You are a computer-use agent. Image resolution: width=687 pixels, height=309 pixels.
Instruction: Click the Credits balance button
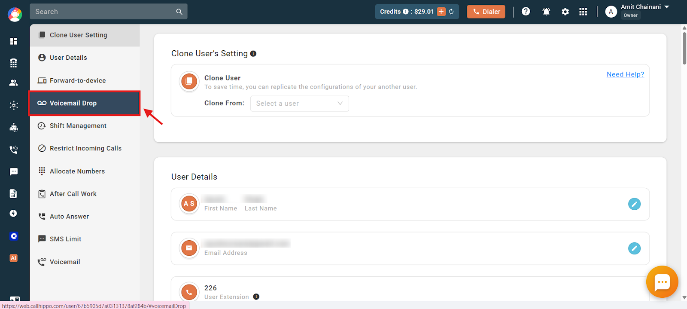[417, 12]
